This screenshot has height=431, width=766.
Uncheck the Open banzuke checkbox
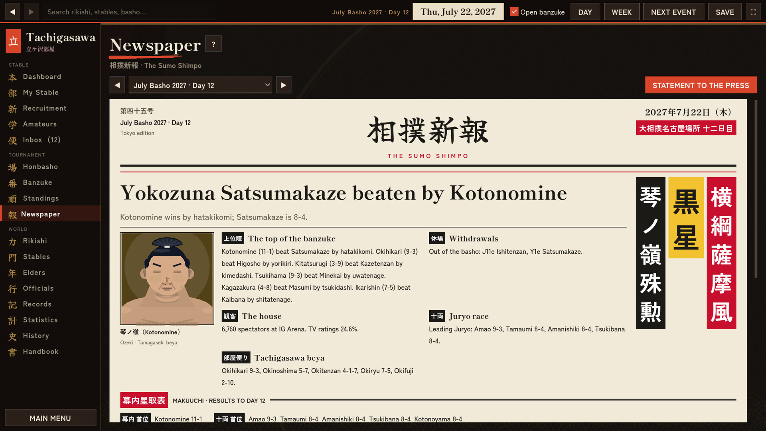click(514, 12)
